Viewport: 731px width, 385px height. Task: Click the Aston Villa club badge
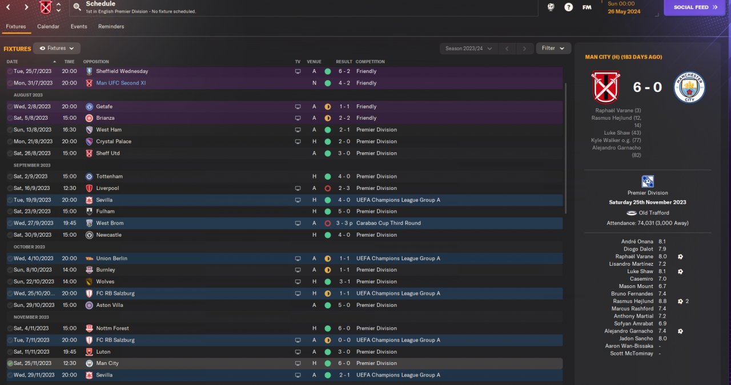[x=89, y=305]
